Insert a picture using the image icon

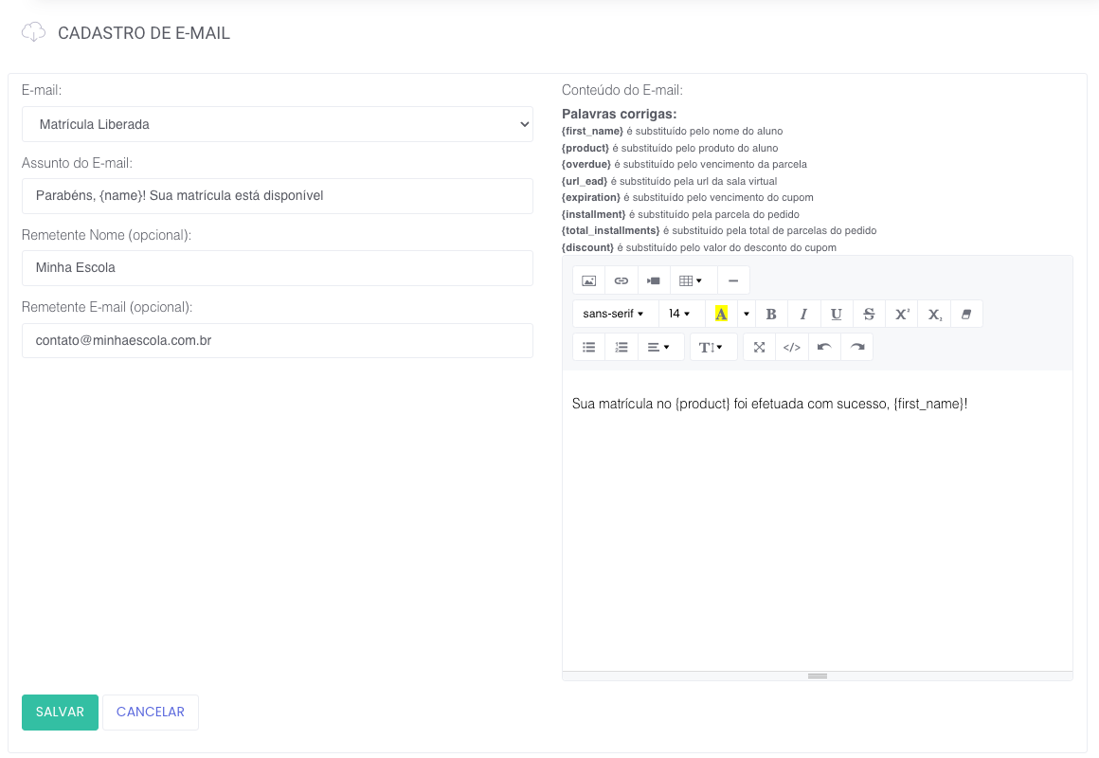click(x=588, y=280)
